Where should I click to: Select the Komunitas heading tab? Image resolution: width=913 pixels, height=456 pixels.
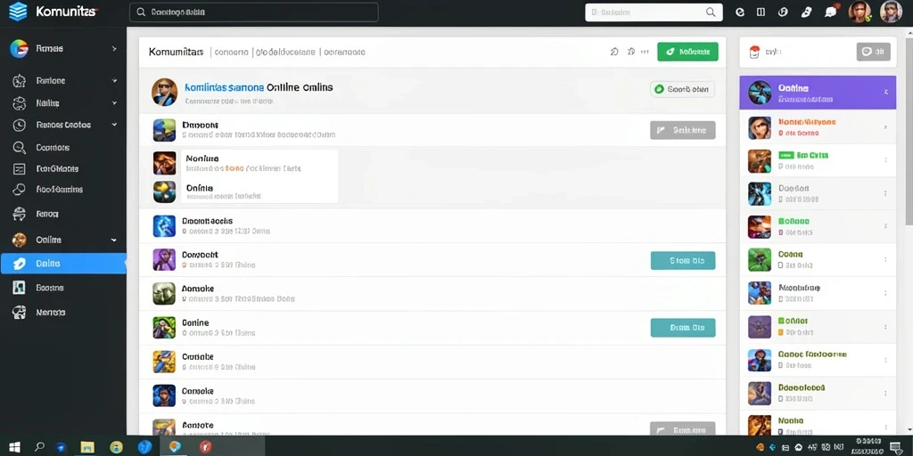[176, 52]
